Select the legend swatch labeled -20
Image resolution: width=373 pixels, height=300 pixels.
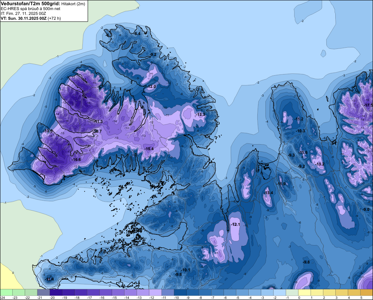[56, 293]
